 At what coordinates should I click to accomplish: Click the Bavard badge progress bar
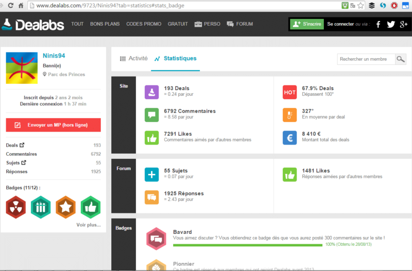coord(248,245)
